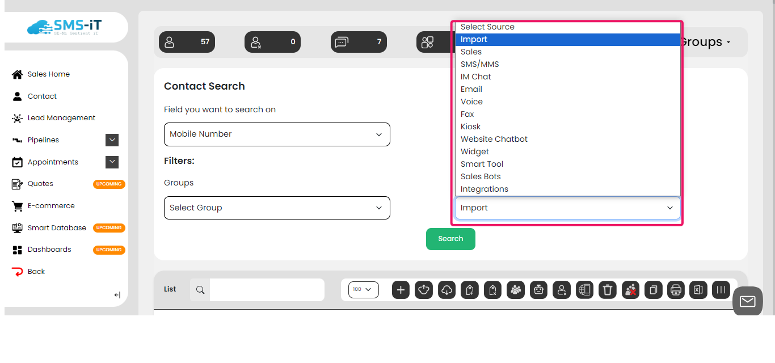Export the list with the Excel icon
Screen dimensions: 775x363
pos(698,290)
